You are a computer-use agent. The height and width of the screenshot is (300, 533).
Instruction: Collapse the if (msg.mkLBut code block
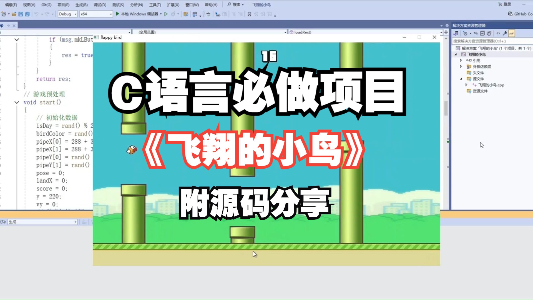tap(17, 40)
